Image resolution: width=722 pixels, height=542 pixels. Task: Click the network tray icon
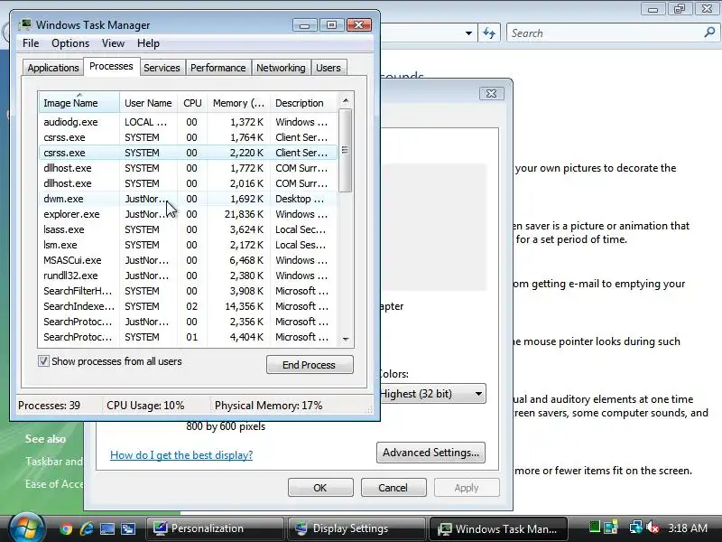[636, 528]
